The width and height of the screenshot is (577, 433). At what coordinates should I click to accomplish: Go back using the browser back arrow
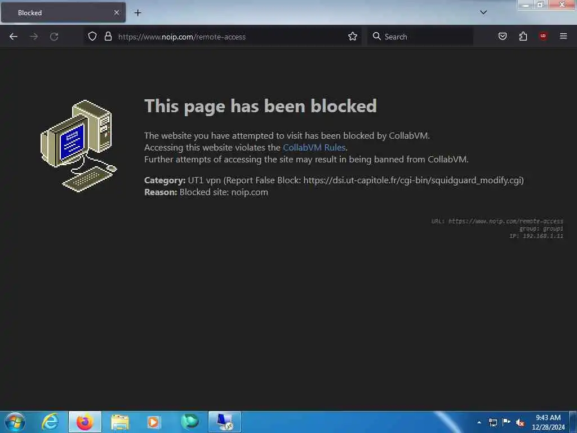coord(14,37)
